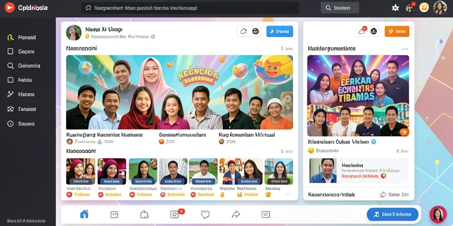
Task: Select the sidebar item with the crossed-tools icon
Action: [x=22, y=109]
